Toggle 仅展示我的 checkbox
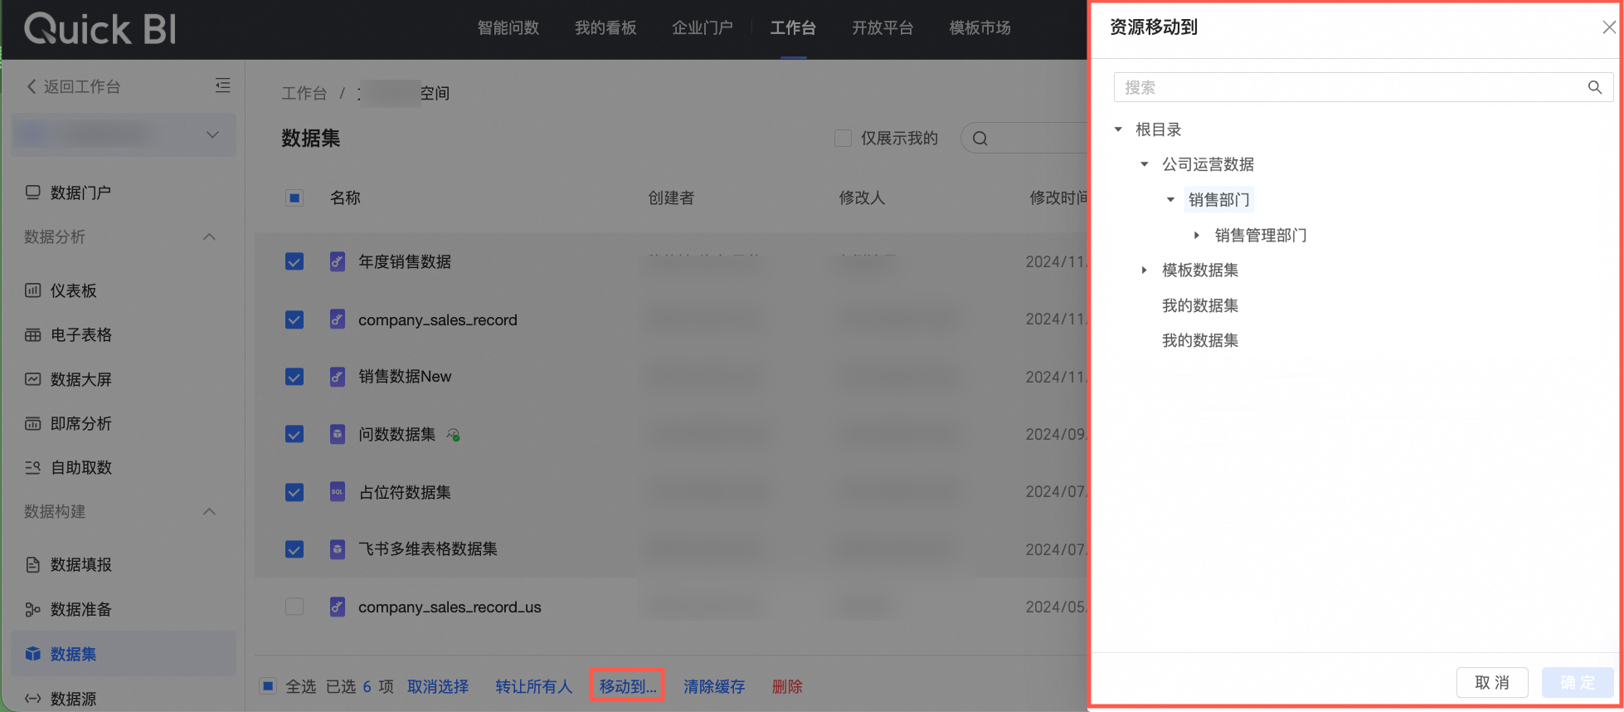This screenshot has height=712, width=1624. [x=843, y=139]
